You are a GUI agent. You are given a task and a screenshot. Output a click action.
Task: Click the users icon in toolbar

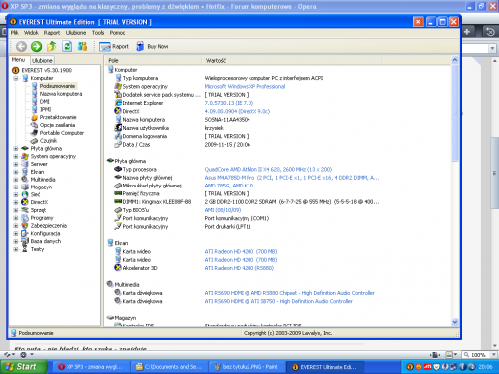[82, 46]
